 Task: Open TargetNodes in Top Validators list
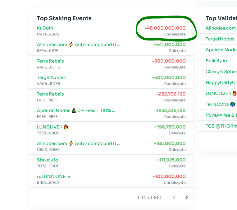pos(220,39)
